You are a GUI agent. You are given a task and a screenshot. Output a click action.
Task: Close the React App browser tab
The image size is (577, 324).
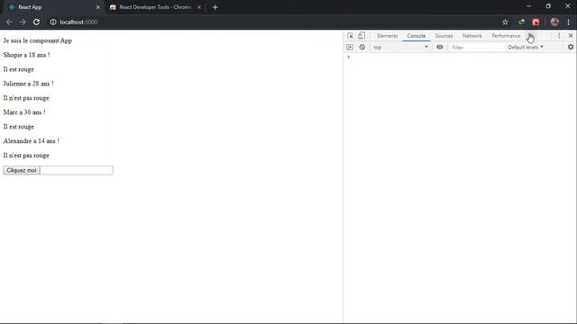pyautogui.click(x=97, y=7)
